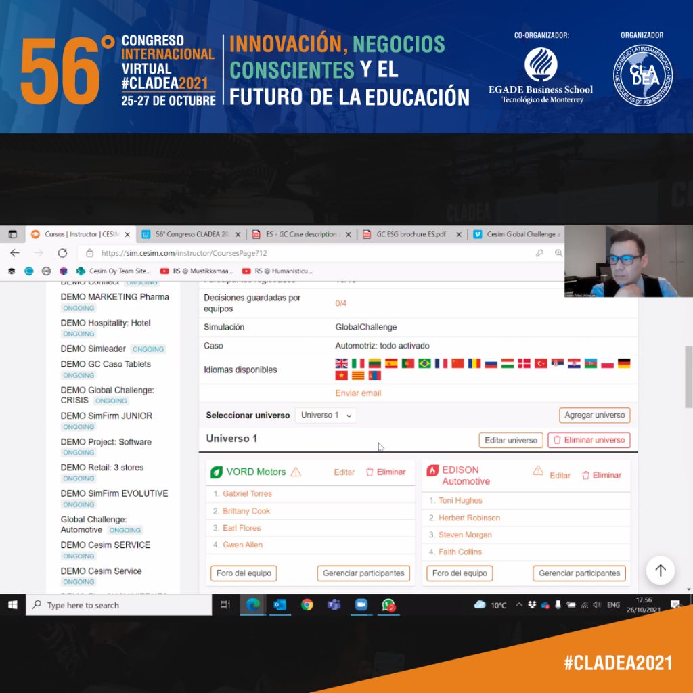
Task: Click the scroll-to-top arrow button
Action: [x=660, y=570]
